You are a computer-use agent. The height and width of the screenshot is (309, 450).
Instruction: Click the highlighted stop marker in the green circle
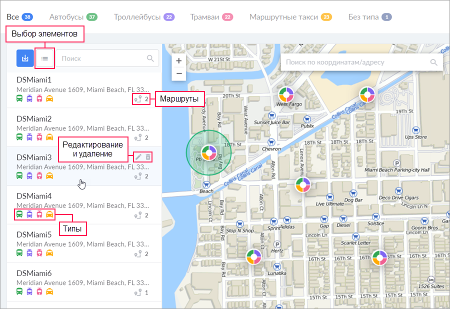tap(208, 152)
